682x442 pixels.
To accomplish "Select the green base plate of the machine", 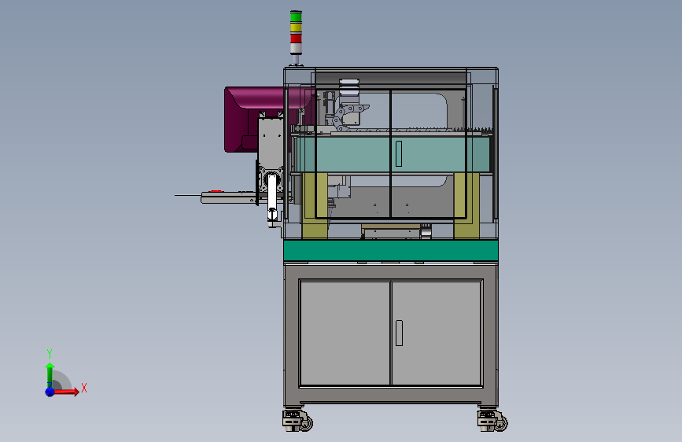I will click(x=391, y=251).
